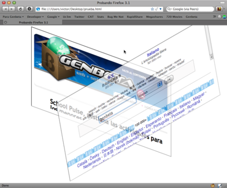
Task: Click the Done status text
Action: click(x=5, y=185)
